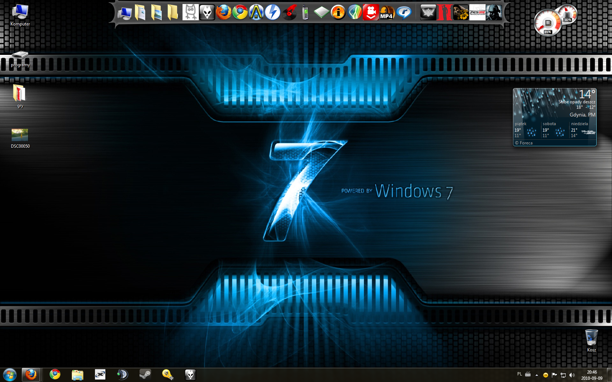Open the programy drive shortcut
Image resolution: width=612 pixels, height=382 pixels.
point(20,59)
